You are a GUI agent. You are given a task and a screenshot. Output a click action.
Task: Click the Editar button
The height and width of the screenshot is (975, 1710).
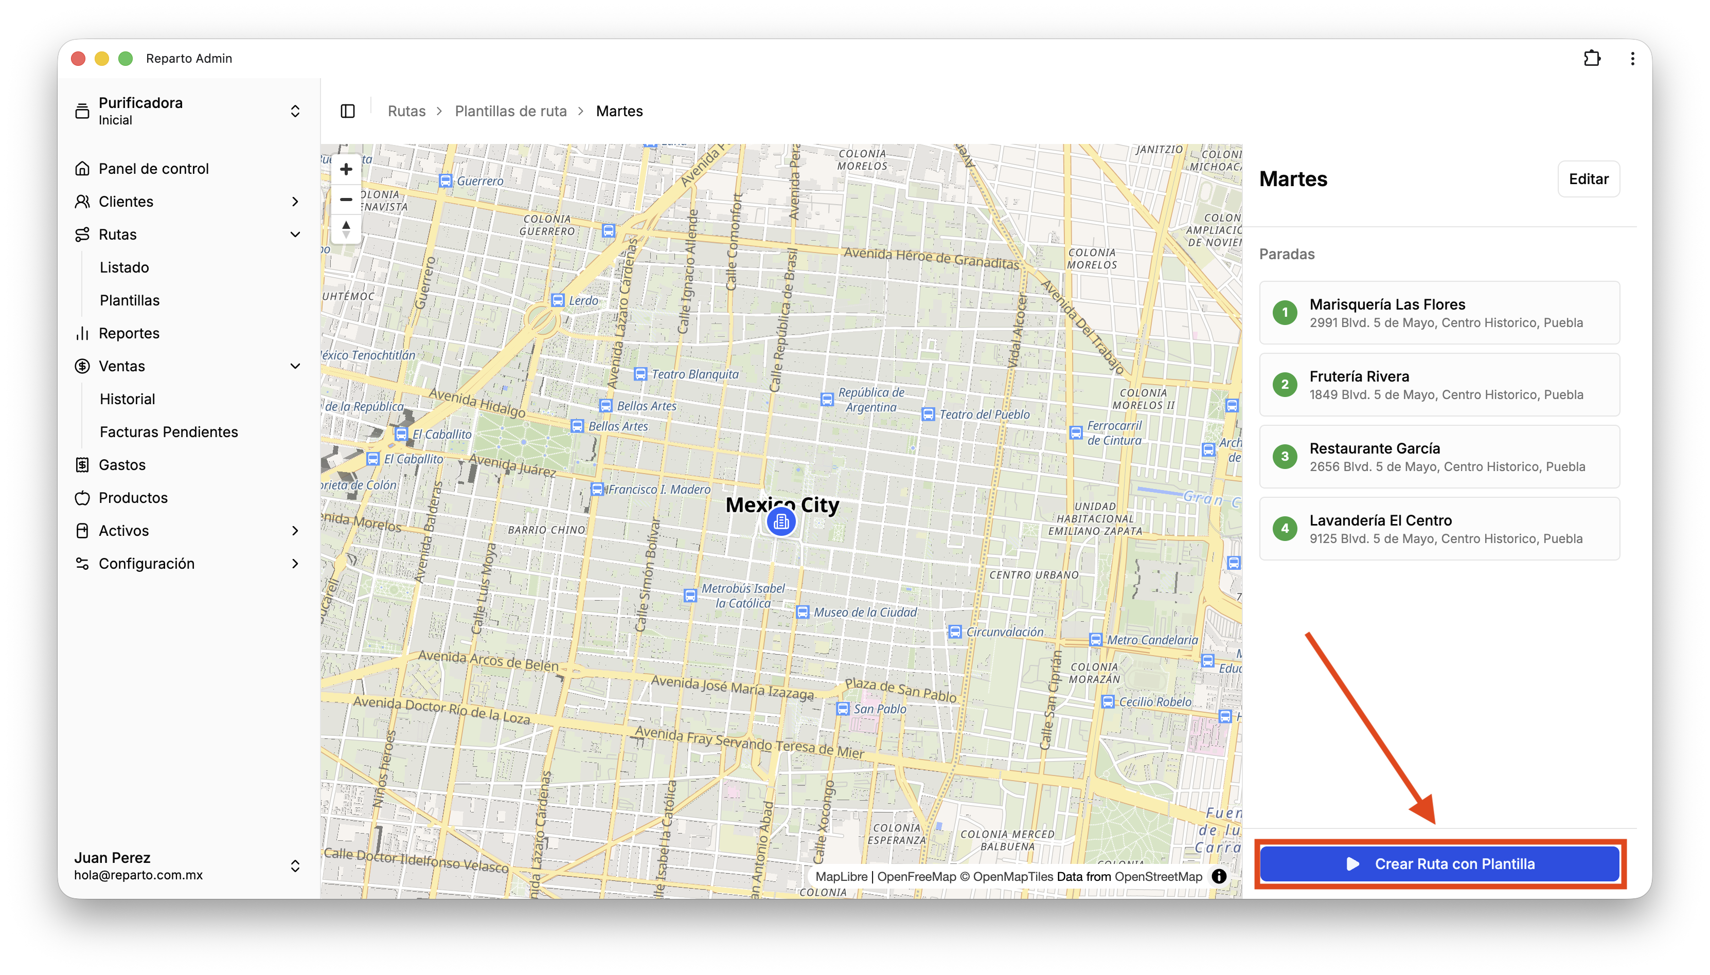click(1588, 179)
